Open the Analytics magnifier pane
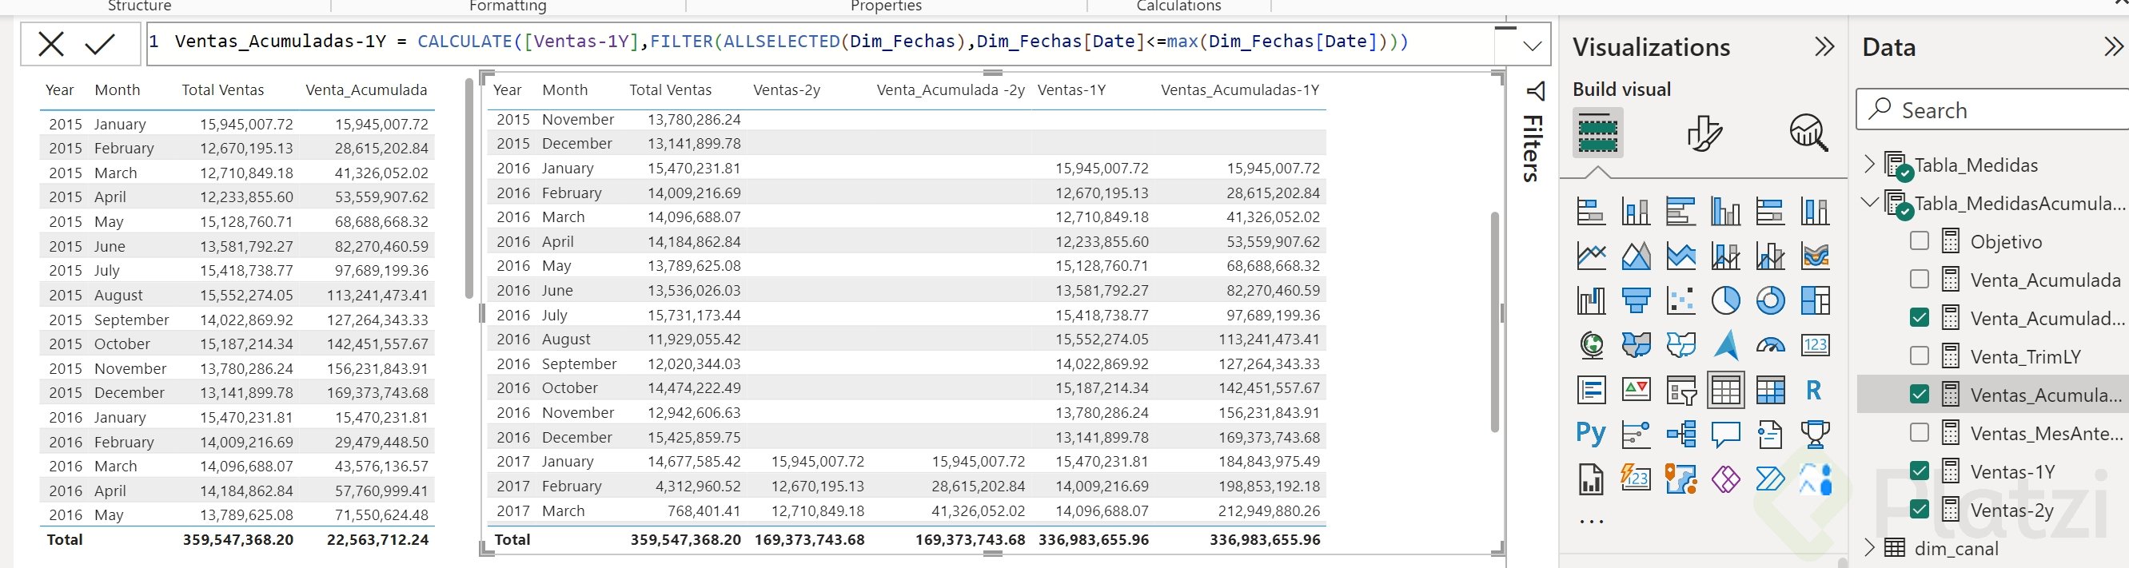 coord(1808,133)
